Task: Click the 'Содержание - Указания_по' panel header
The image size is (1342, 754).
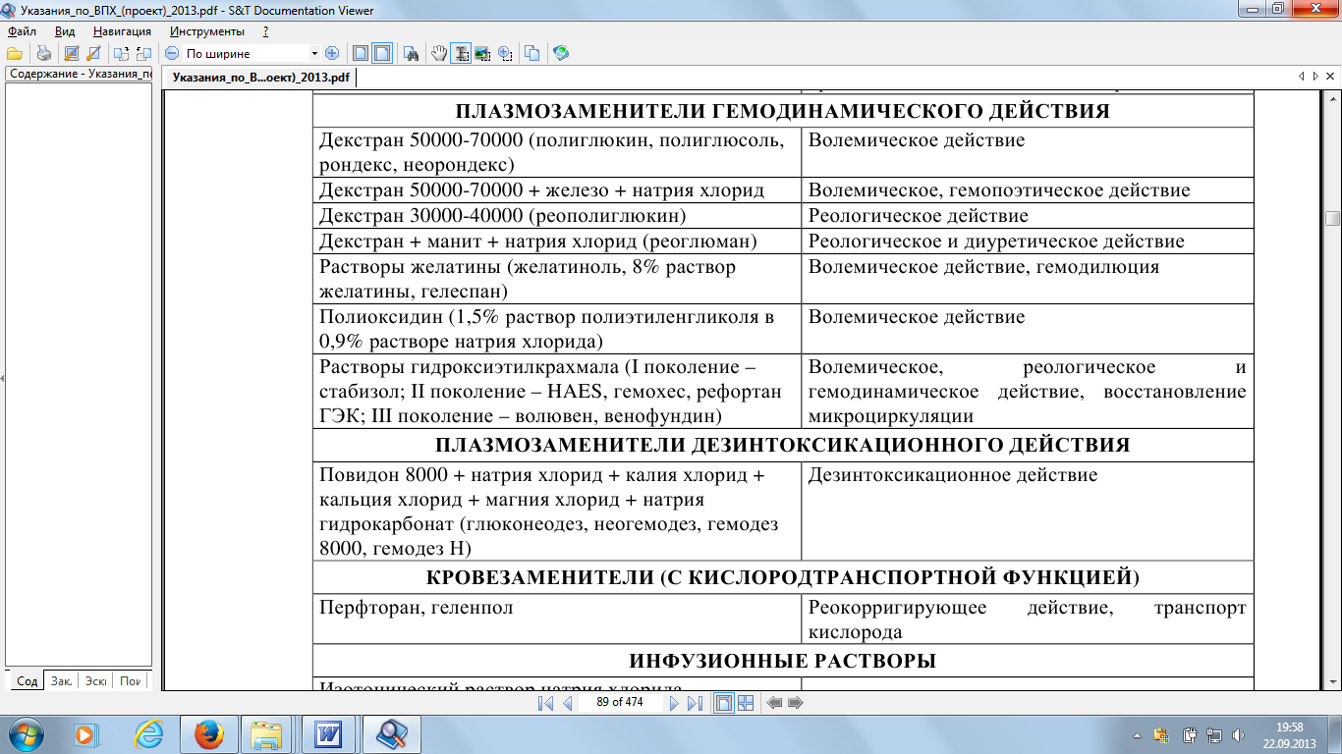Action: pos(80,74)
